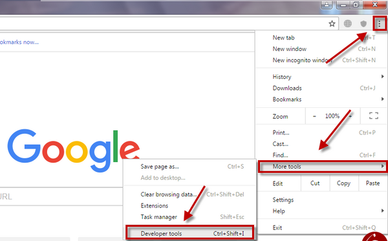
Task: Click the Cut button in Edit row
Action: (x=315, y=183)
